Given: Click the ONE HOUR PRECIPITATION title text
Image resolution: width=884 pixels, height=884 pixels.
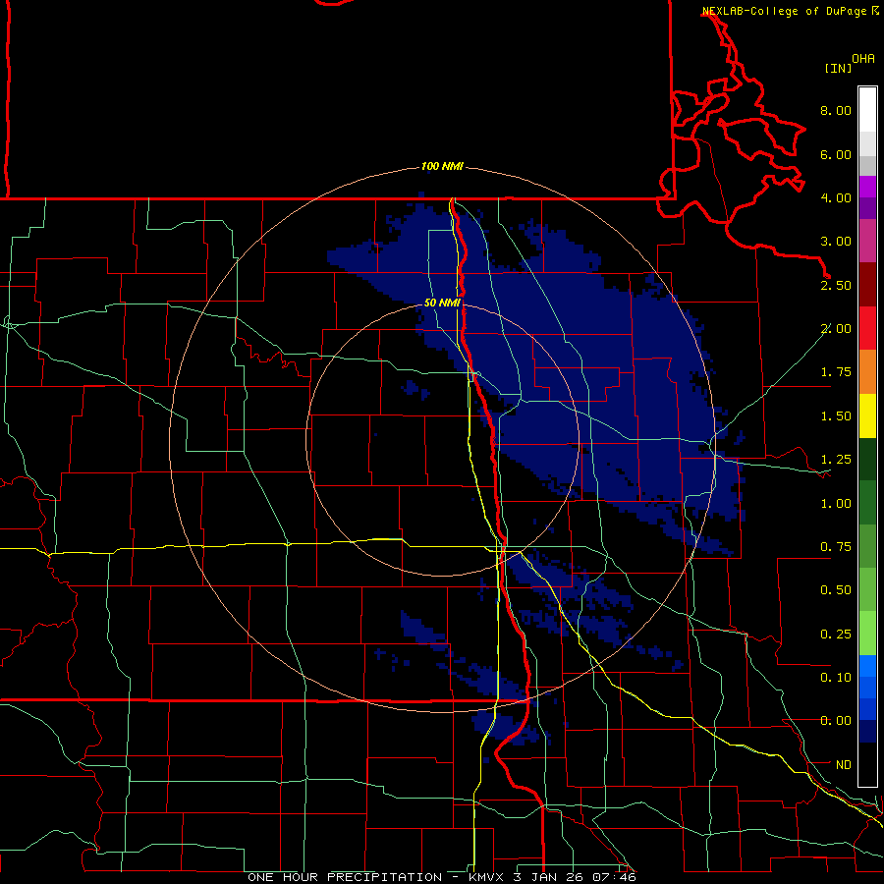Looking at the screenshot, I should (345, 877).
